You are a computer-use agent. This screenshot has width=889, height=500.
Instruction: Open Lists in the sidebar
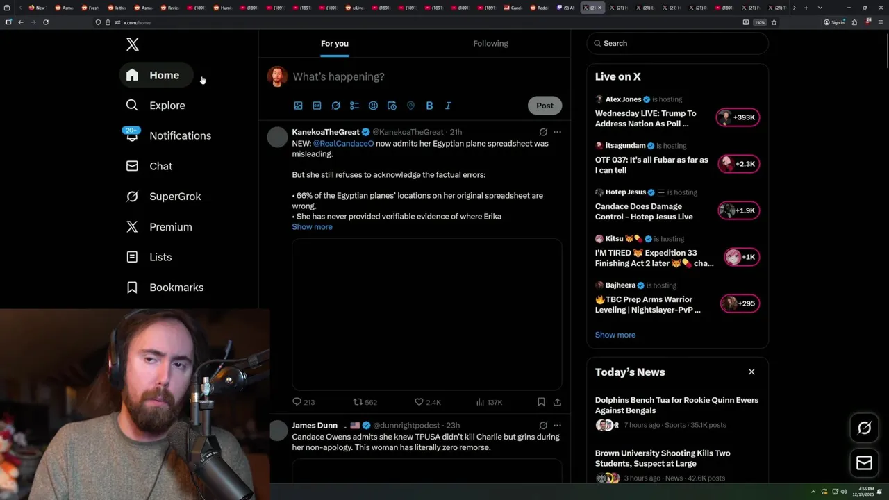(149, 257)
